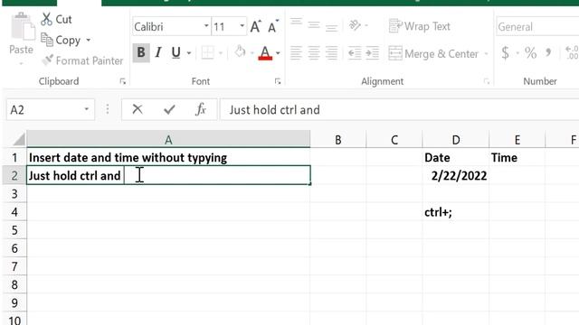Click the Comma Style icon
Viewport: 579px width, 325px height.
pos(549,53)
